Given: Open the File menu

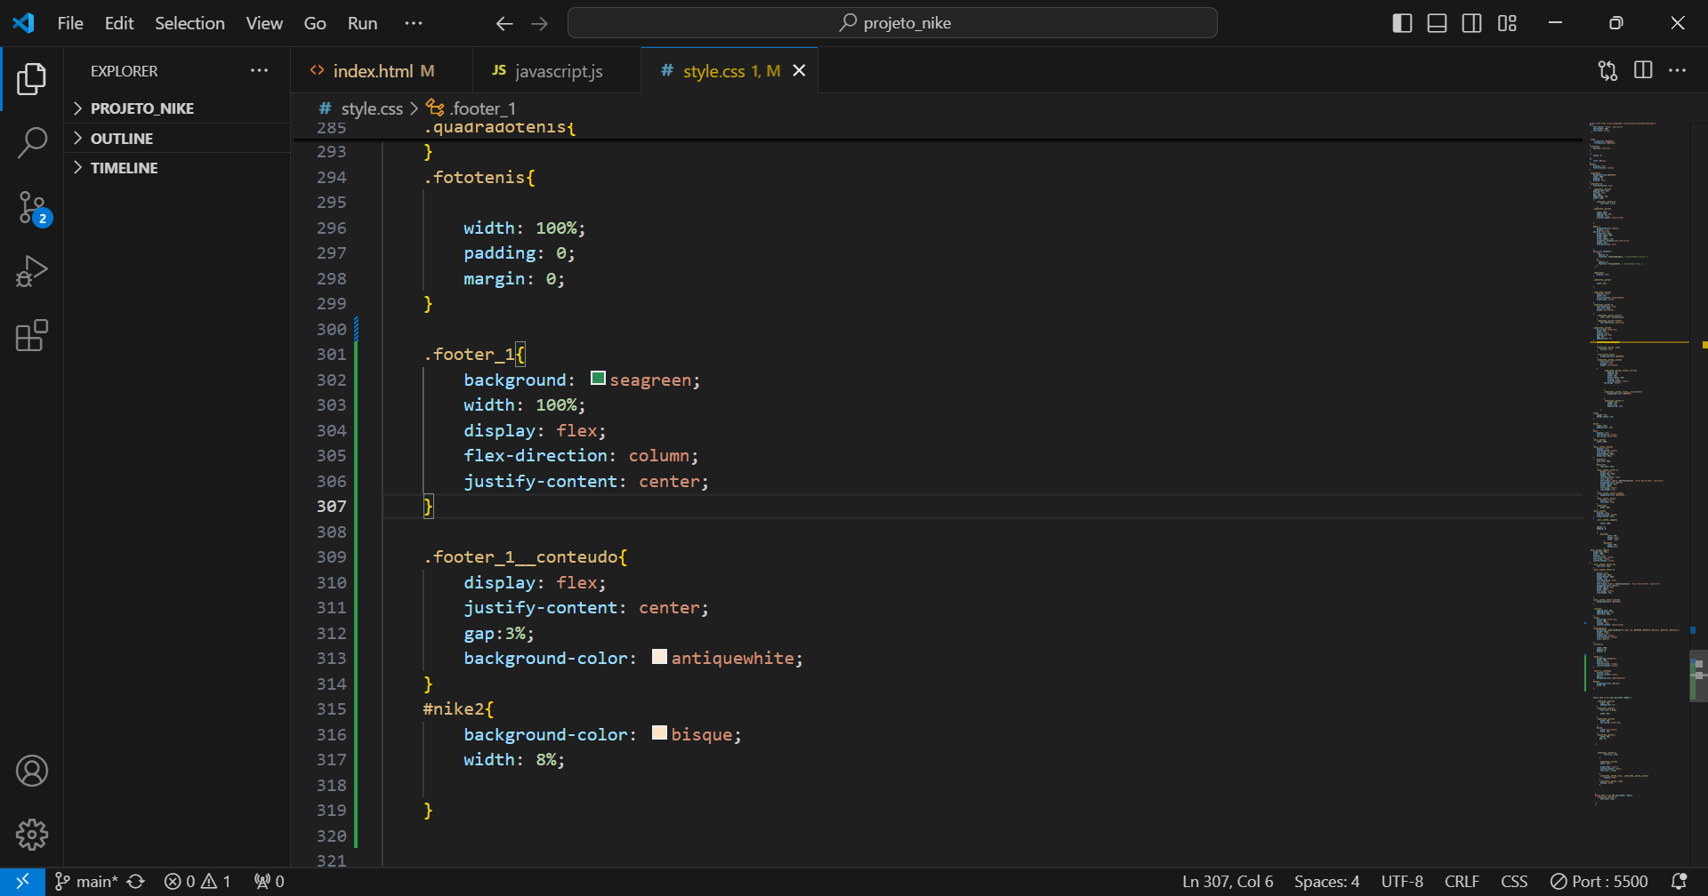Looking at the screenshot, I should coord(70,23).
